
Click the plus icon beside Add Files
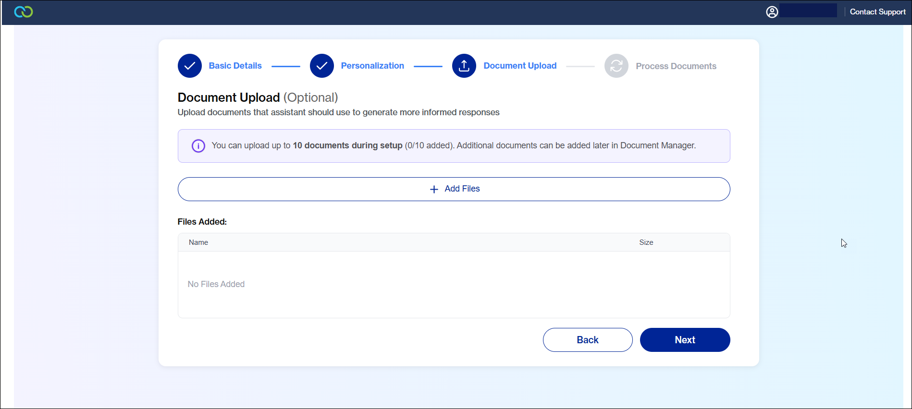434,189
